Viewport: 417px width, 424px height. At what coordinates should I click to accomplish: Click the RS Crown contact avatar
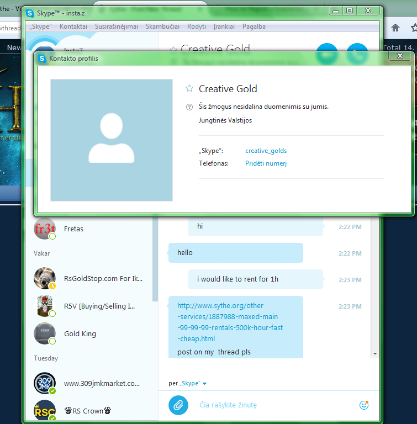45,410
